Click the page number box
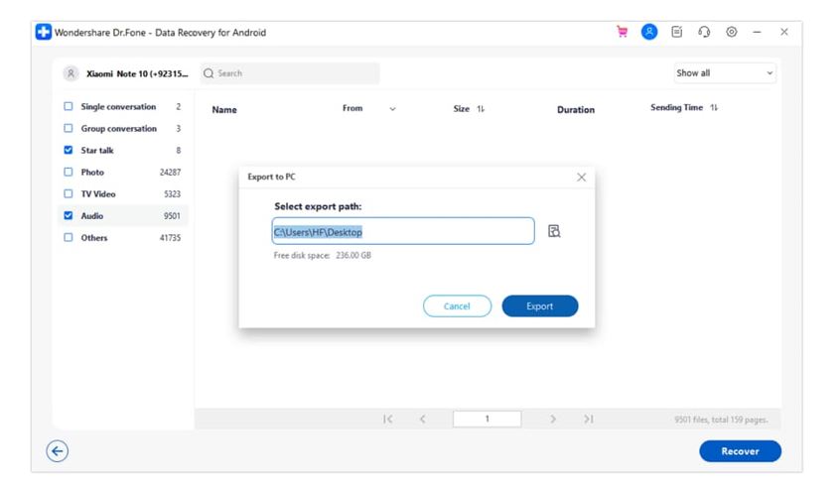 pyautogui.click(x=487, y=420)
